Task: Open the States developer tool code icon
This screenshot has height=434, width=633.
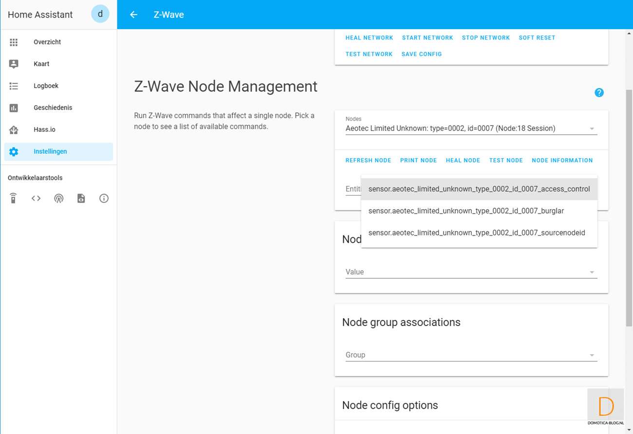Action: pos(36,199)
